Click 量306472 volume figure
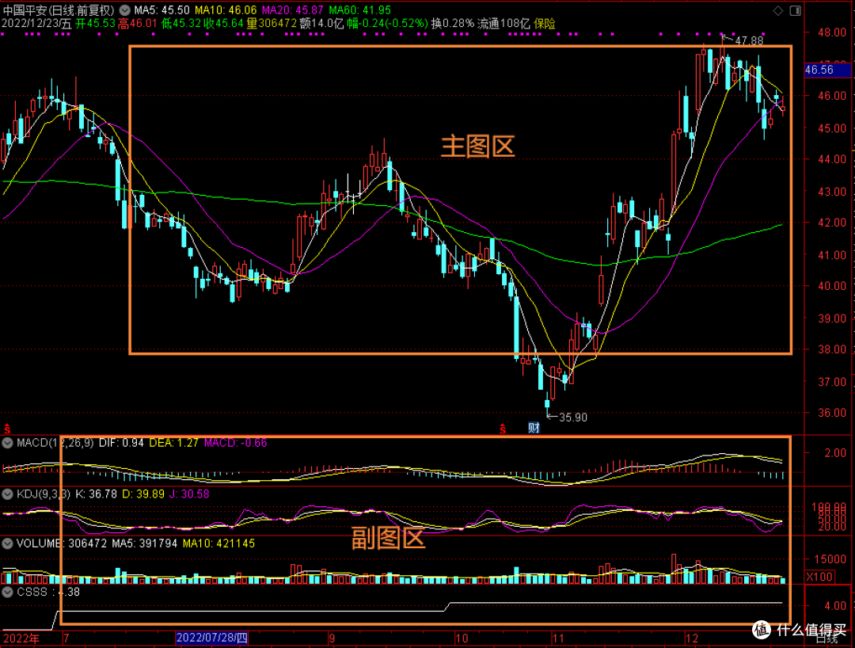 (272, 24)
